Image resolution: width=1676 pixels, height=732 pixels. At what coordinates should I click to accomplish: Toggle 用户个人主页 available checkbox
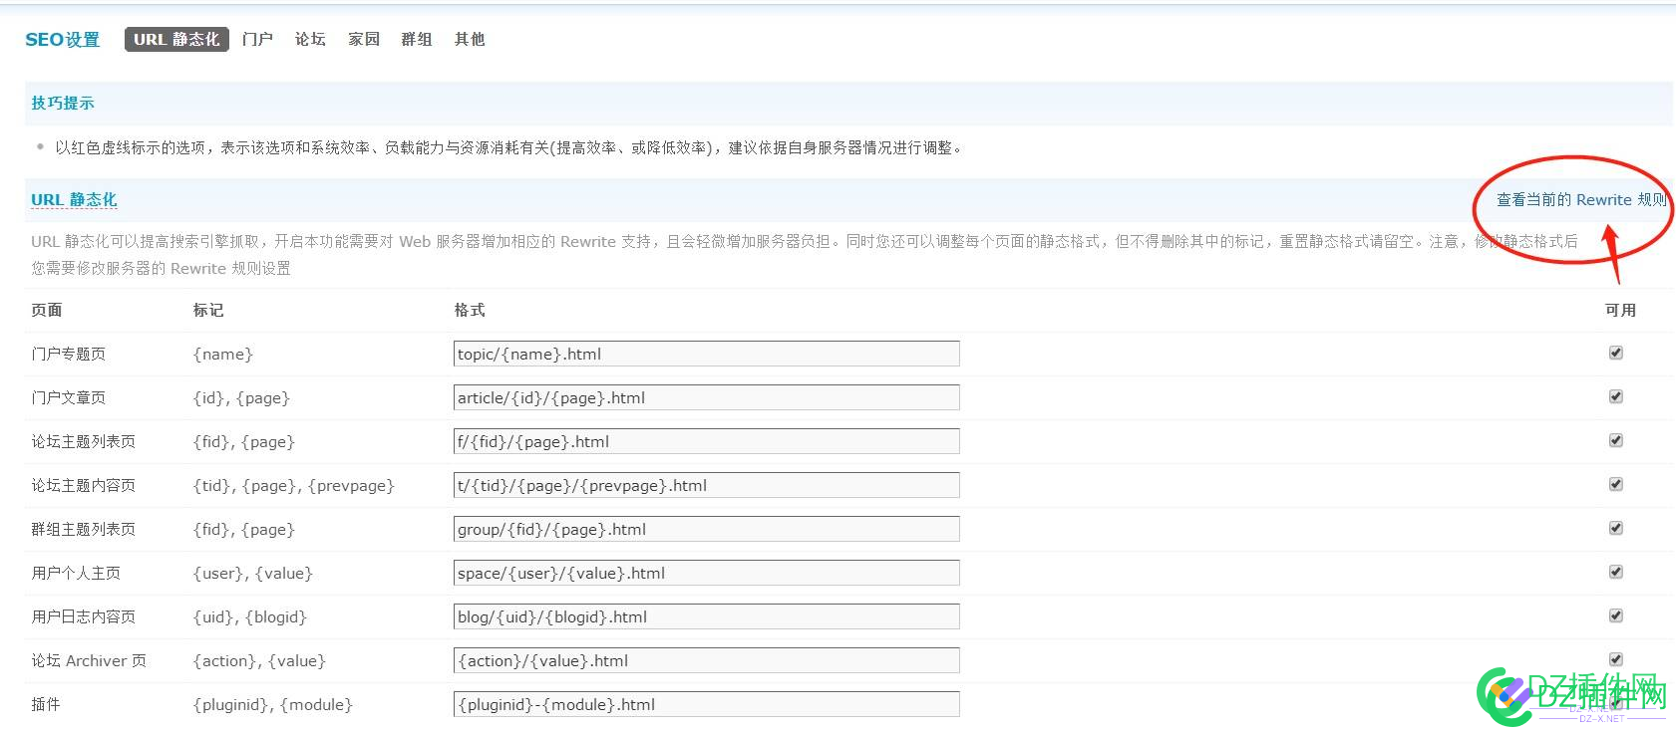click(1616, 572)
